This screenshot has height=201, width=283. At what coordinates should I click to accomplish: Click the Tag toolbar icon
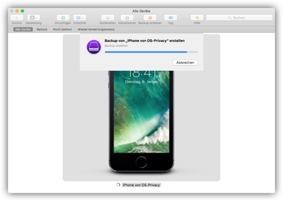[171, 18]
